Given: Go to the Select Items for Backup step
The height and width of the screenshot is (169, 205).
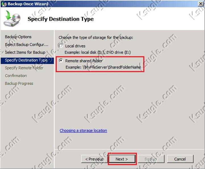Looking at the screenshot, I should pos(25,52).
